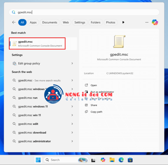Image resolution: width=168 pixels, height=165 pixels.
Task: Expand chevron for See more search results
Action: pyautogui.click(x=72, y=80)
